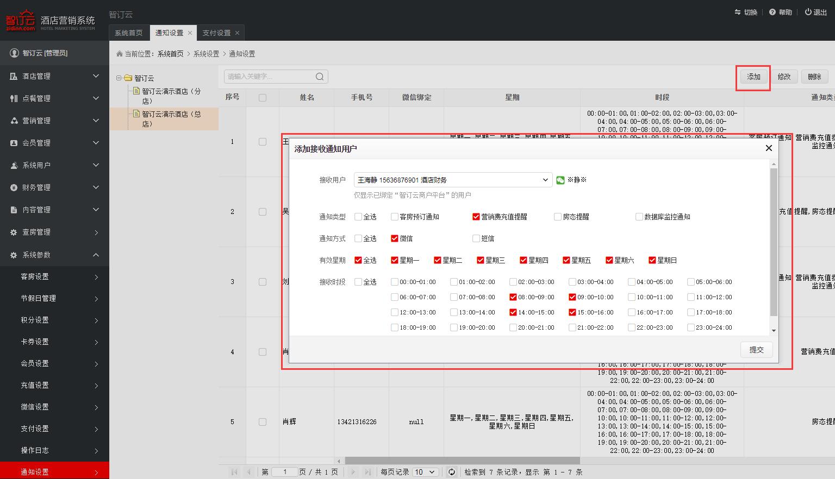Close the 添加接收通知用户 dialog
This screenshot has height=479, width=835.
pyautogui.click(x=769, y=148)
